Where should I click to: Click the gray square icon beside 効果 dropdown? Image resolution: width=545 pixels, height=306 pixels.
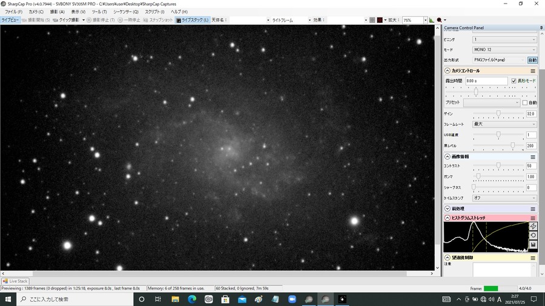pyautogui.click(x=372, y=20)
